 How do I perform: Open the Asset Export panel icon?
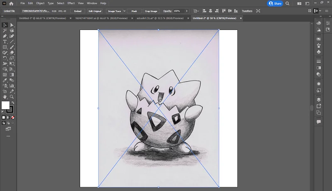click(x=319, y=106)
